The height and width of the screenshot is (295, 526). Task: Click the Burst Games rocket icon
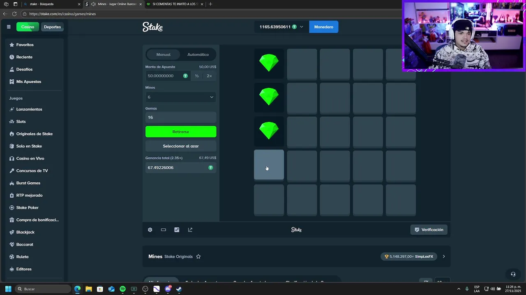(x=12, y=183)
